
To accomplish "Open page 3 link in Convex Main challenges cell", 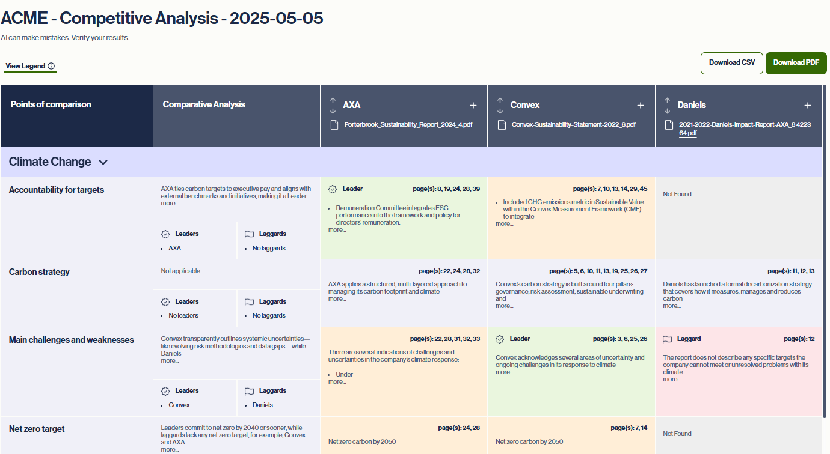I will 619,339.
